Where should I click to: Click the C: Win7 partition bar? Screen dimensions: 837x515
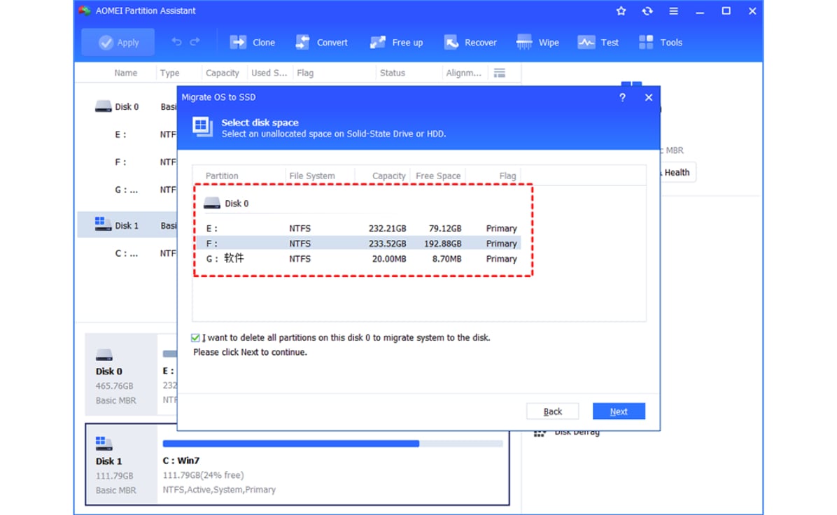click(x=332, y=444)
